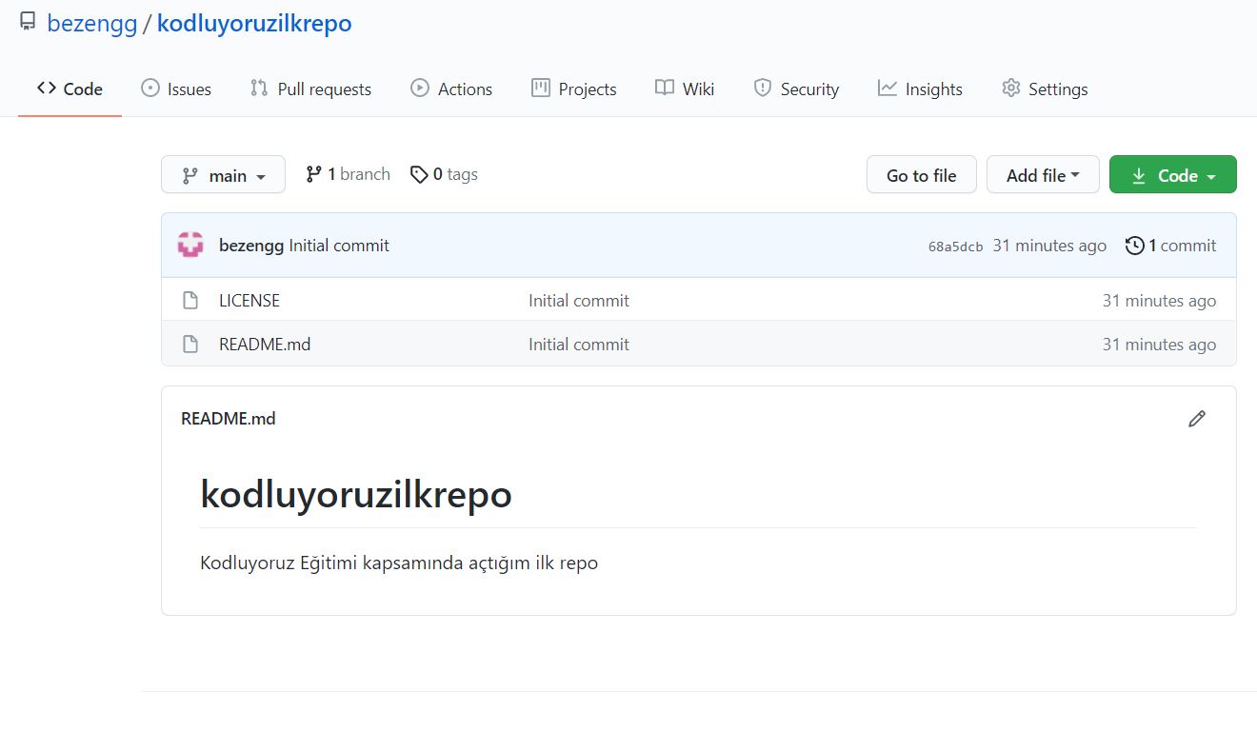Expand the Add file dropdown
This screenshot has width=1257, height=731.
click(x=1043, y=175)
